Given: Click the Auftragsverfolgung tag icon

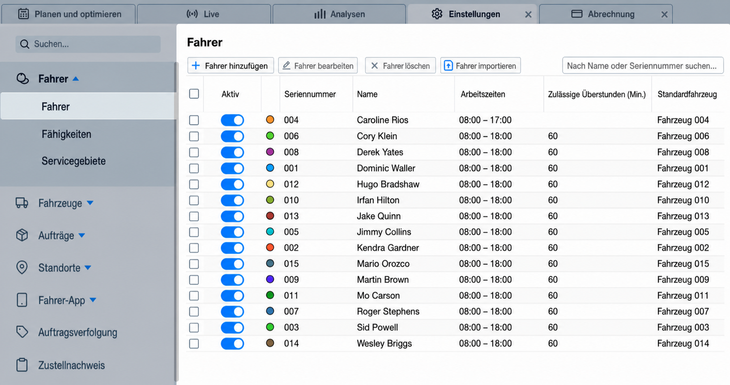Looking at the screenshot, I should pyautogui.click(x=22, y=332).
